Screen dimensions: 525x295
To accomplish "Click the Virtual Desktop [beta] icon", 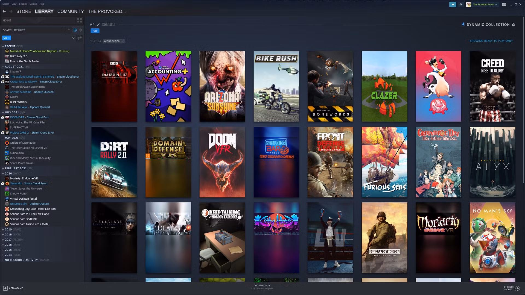I will (x=7, y=199).
